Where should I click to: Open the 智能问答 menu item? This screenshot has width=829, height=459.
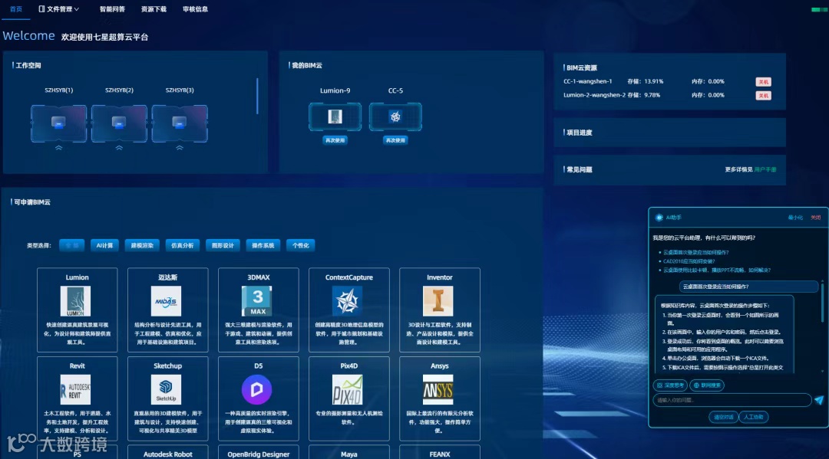point(112,9)
